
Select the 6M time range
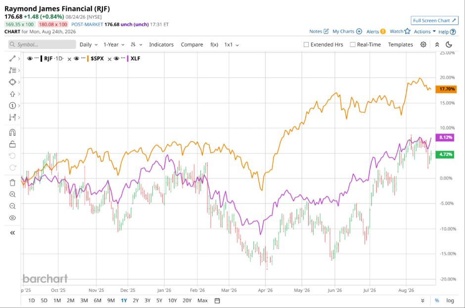[x=97, y=301]
